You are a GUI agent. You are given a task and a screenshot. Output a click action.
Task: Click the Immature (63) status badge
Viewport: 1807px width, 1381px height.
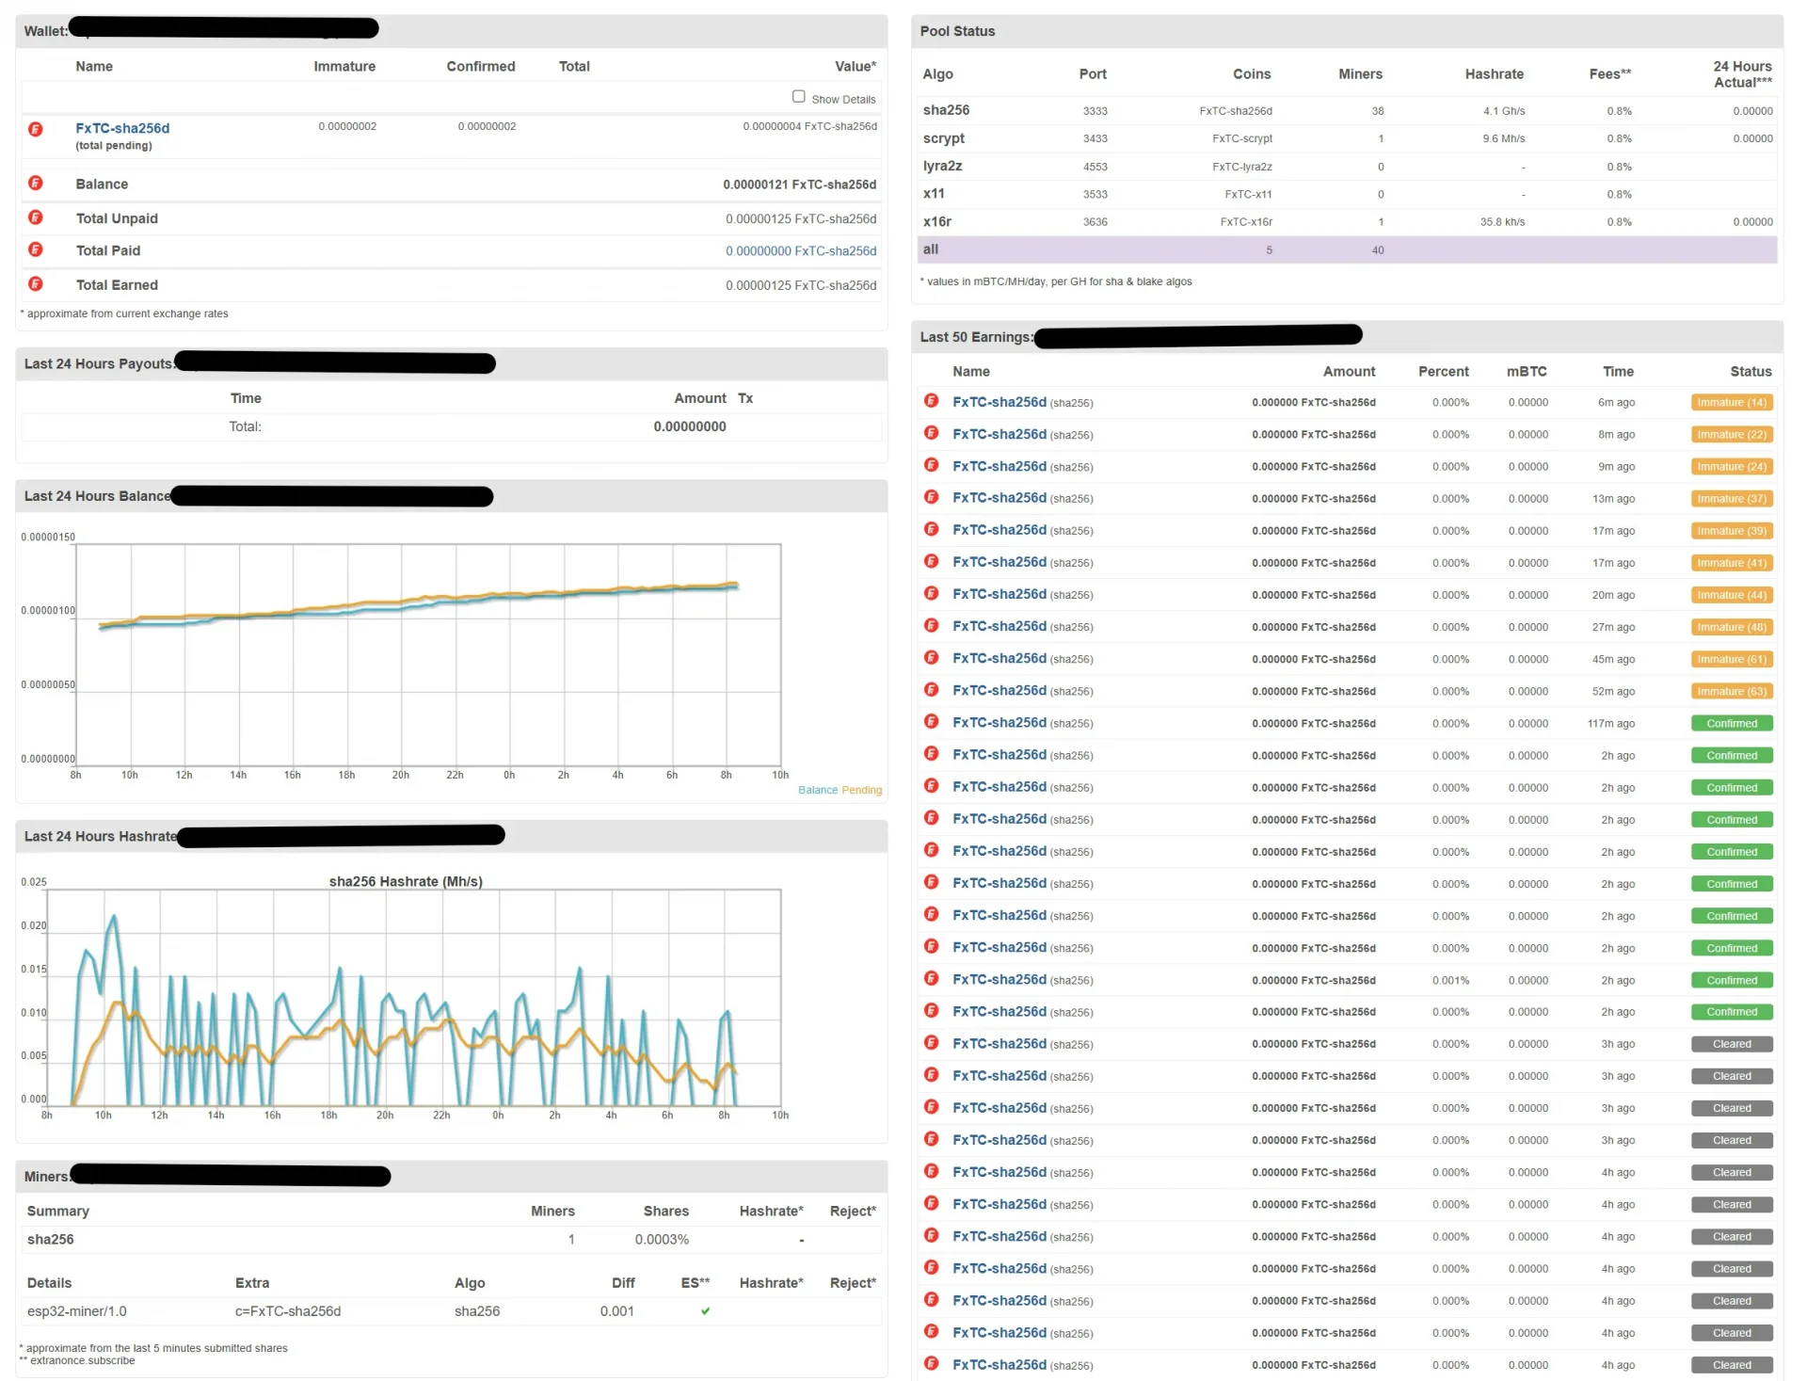(1731, 692)
